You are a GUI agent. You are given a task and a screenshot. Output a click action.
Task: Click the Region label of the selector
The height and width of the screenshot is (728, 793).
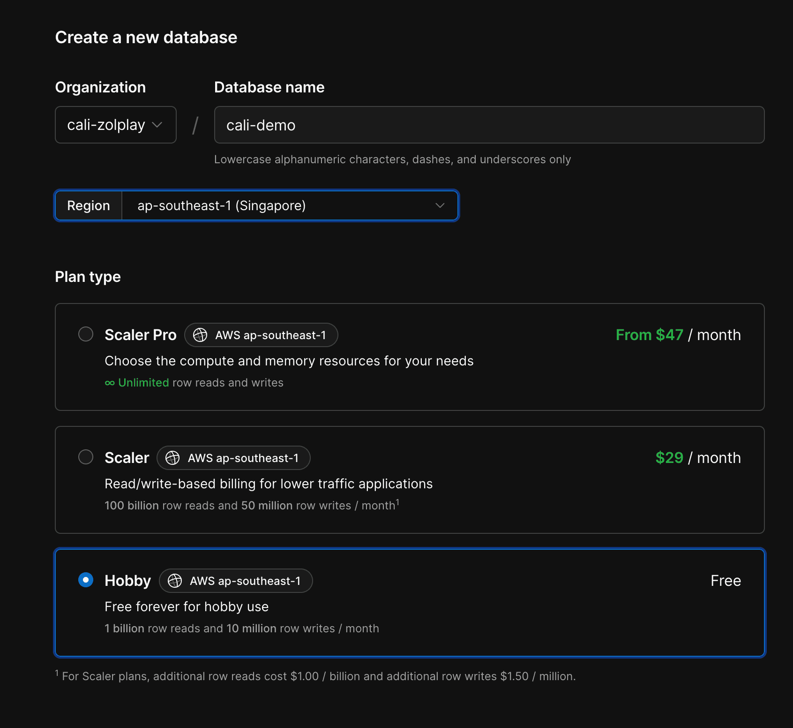tap(89, 205)
